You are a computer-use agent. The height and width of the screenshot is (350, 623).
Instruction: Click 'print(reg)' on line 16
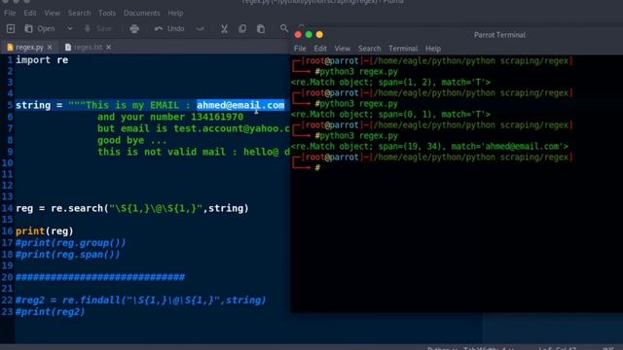pos(45,231)
